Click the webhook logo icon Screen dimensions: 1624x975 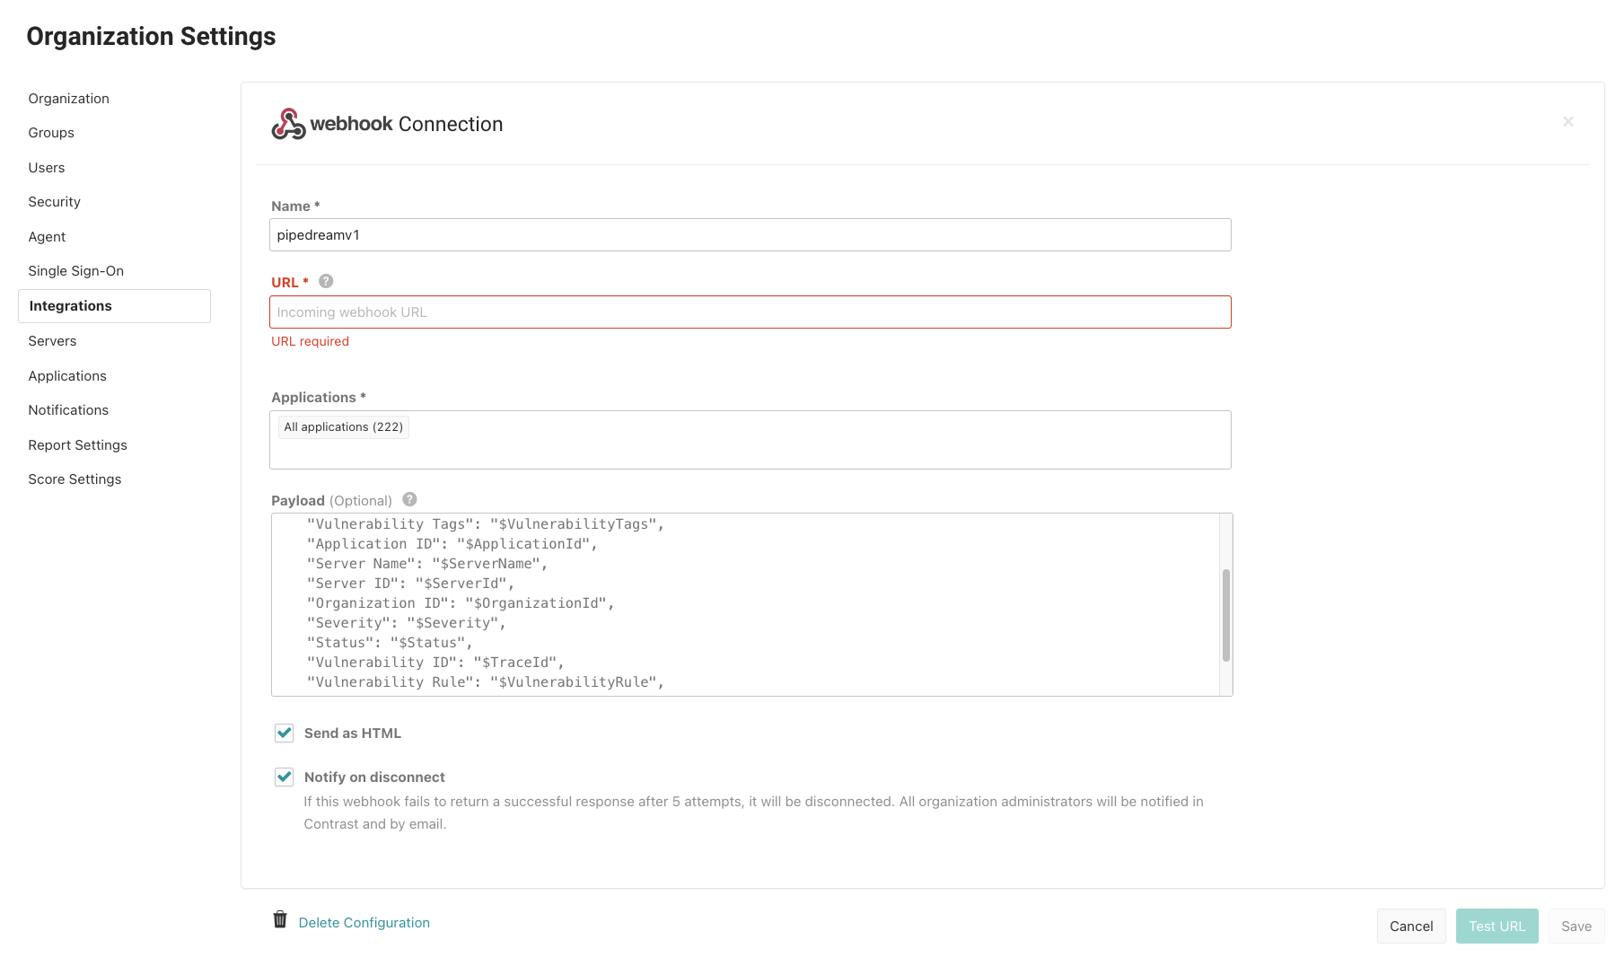[288, 124]
